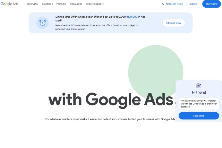222x148 pixels.
Task: Open the Expert support menu
Action: click(x=95, y=4)
